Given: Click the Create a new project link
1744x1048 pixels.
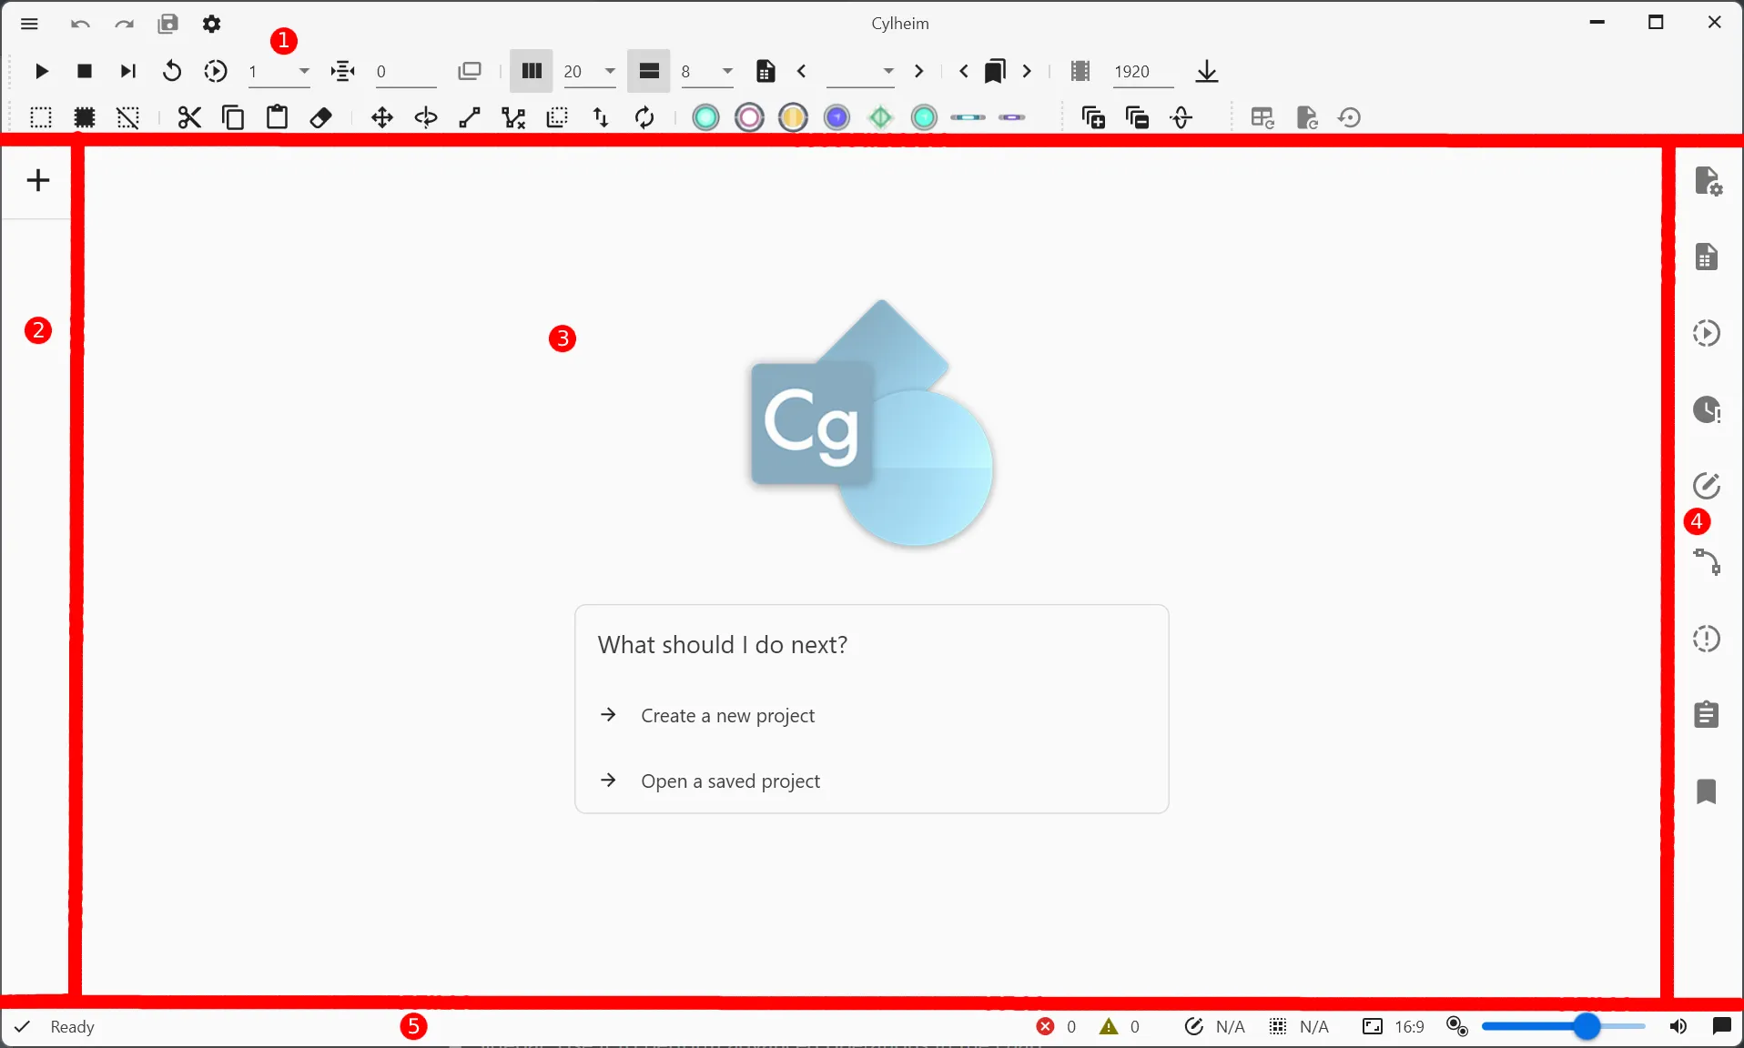Looking at the screenshot, I should click(x=728, y=716).
